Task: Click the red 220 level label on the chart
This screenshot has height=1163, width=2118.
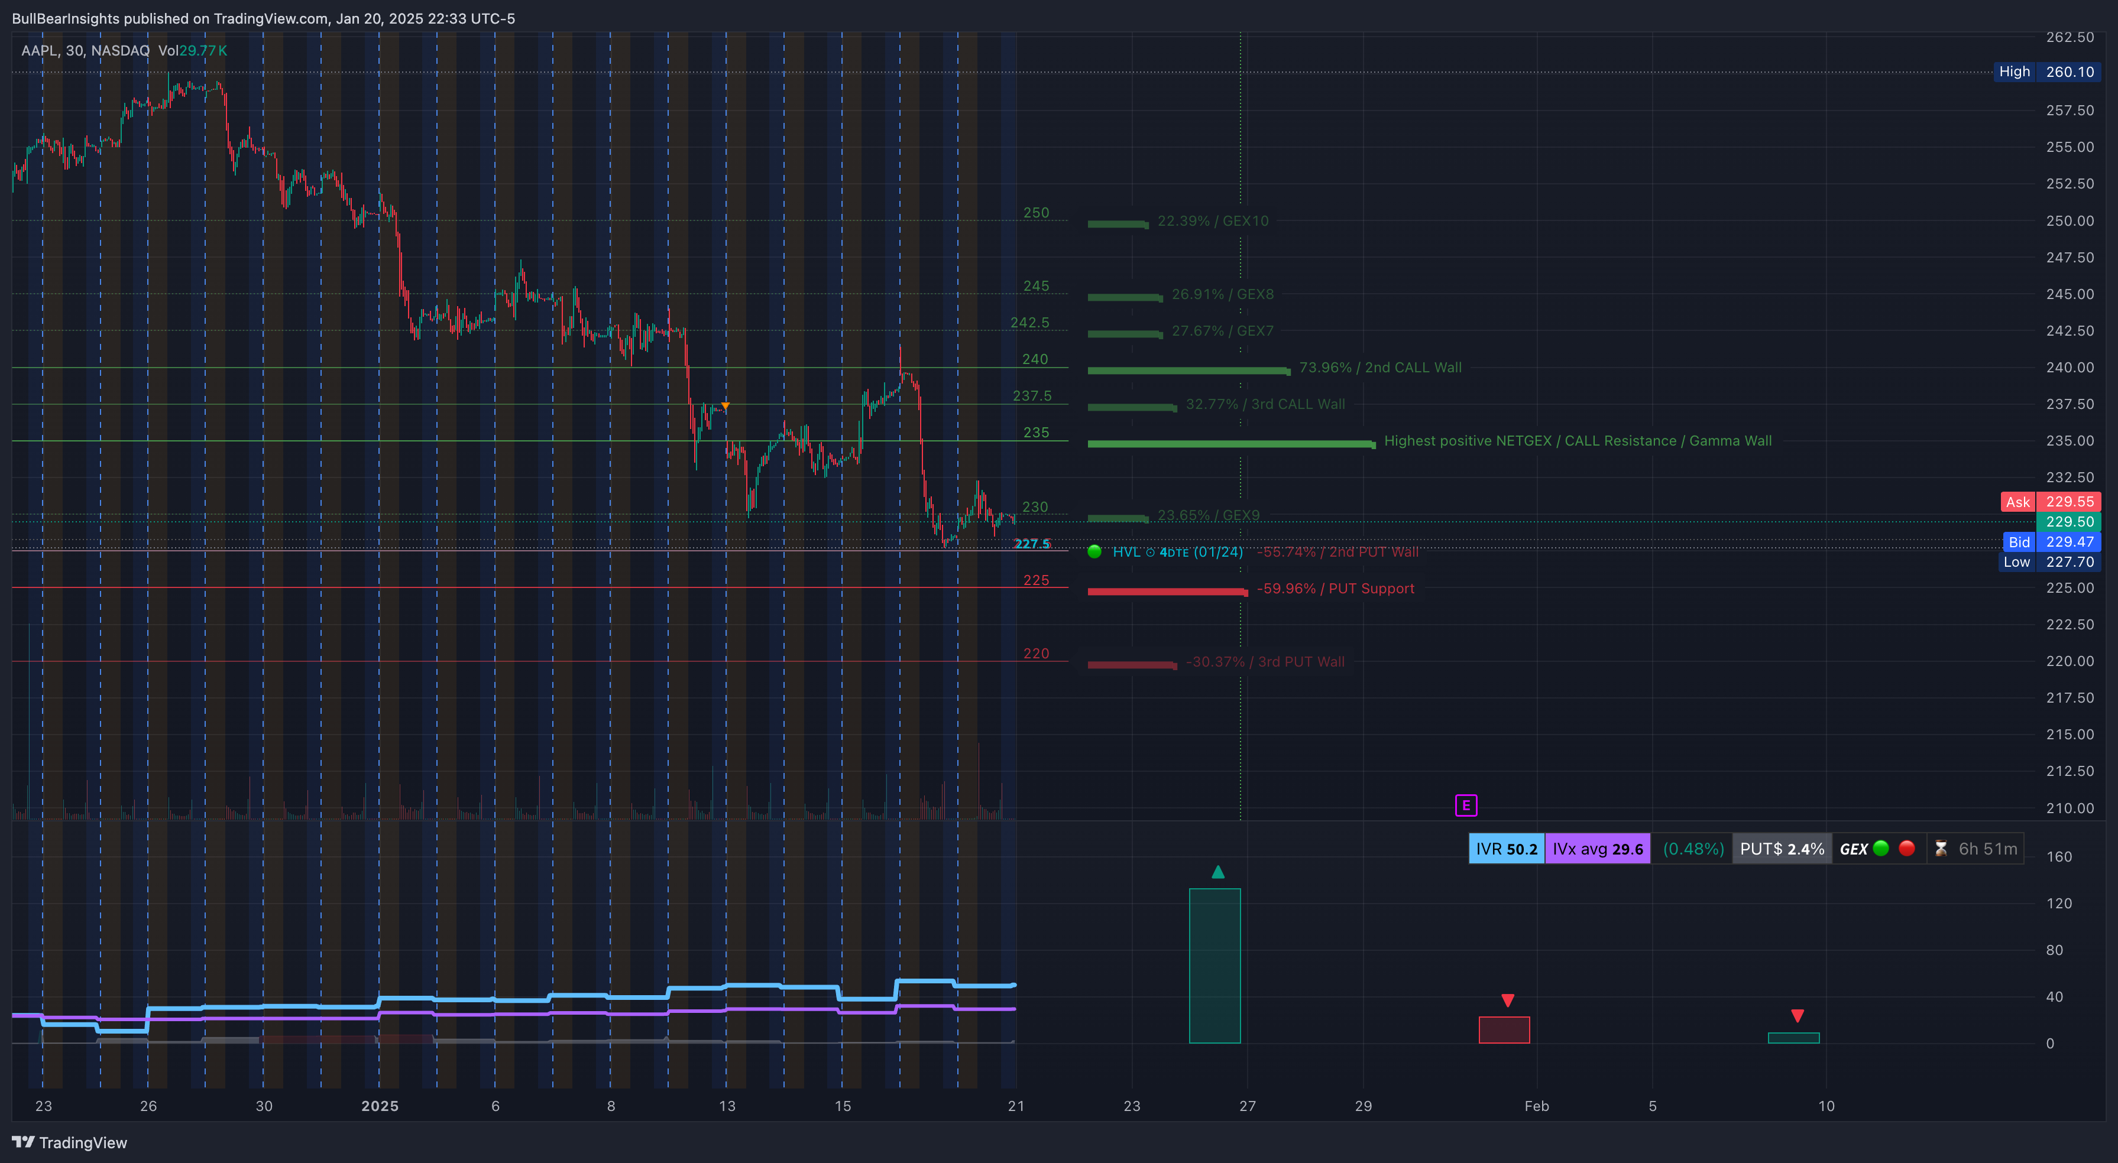Action: click(x=1035, y=654)
